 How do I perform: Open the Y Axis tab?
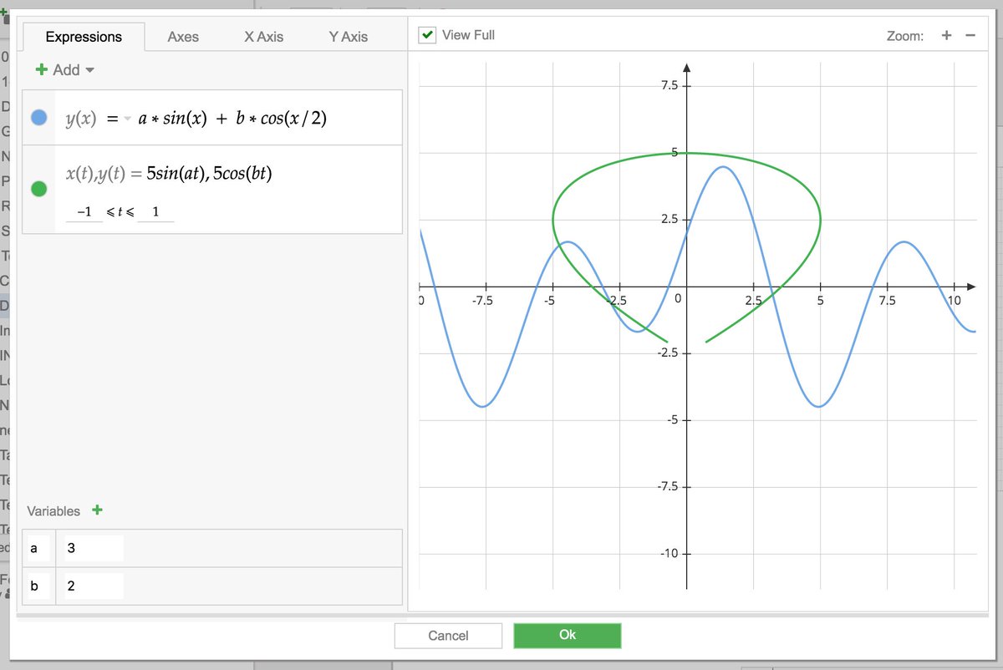click(349, 37)
